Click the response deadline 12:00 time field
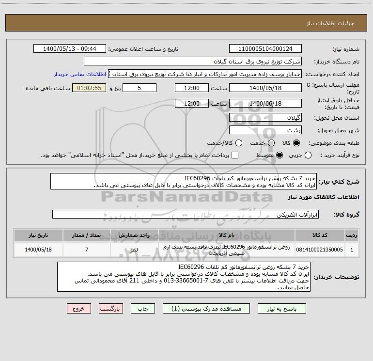373x361 pixels. point(192,88)
